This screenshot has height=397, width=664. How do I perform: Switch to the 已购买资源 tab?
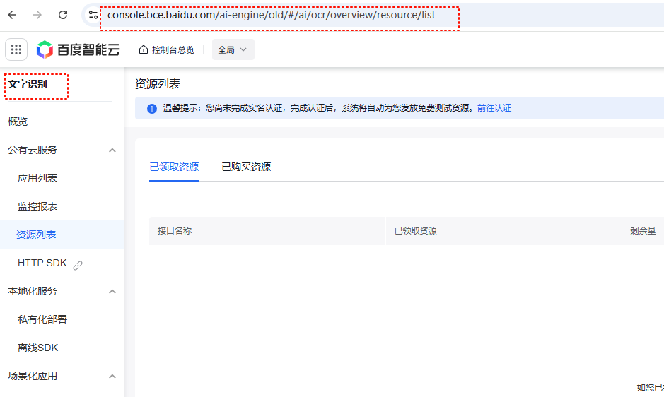point(246,167)
